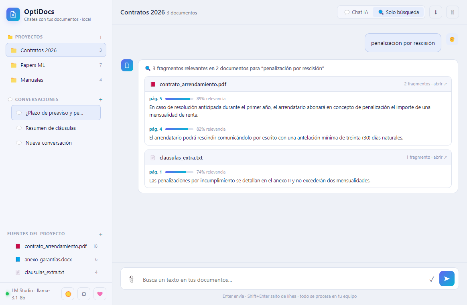Image resolution: width=467 pixels, height=305 pixels.
Task: Click the 82% relevance bar
Action: point(179,129)
